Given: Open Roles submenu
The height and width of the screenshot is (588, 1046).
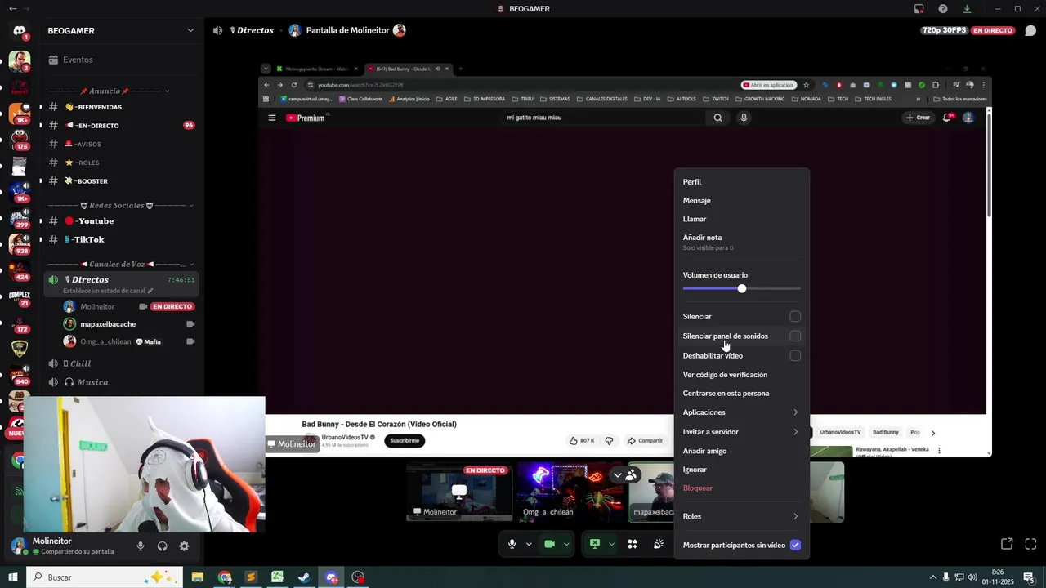Looking at the screenshot, I should (x=741, y=516).
